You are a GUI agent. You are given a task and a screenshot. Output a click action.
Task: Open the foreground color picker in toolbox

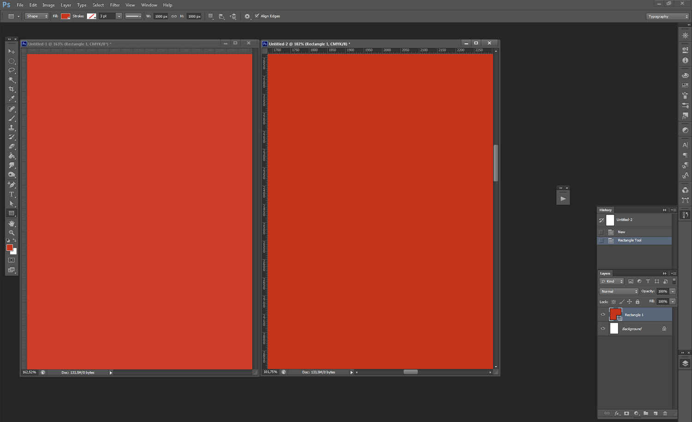click(9, 248)
